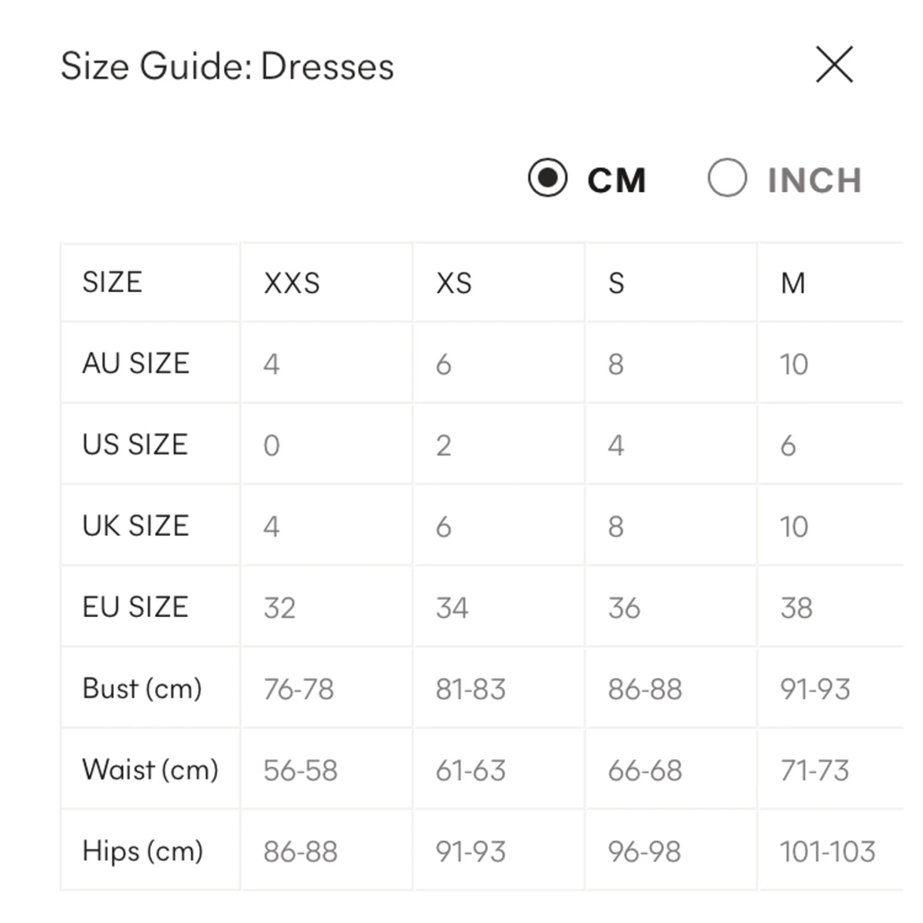Image resolution: width=923 pixels, height=923 pixels.
Task: Click the Bust (cm) row label
Action: pos(142,688)
